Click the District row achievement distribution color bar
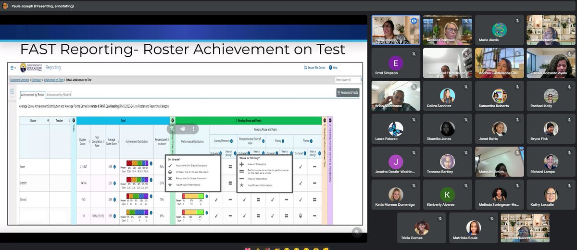Image resolution: width=577 pixels, height=250 pixels. (x=137, y=179)
